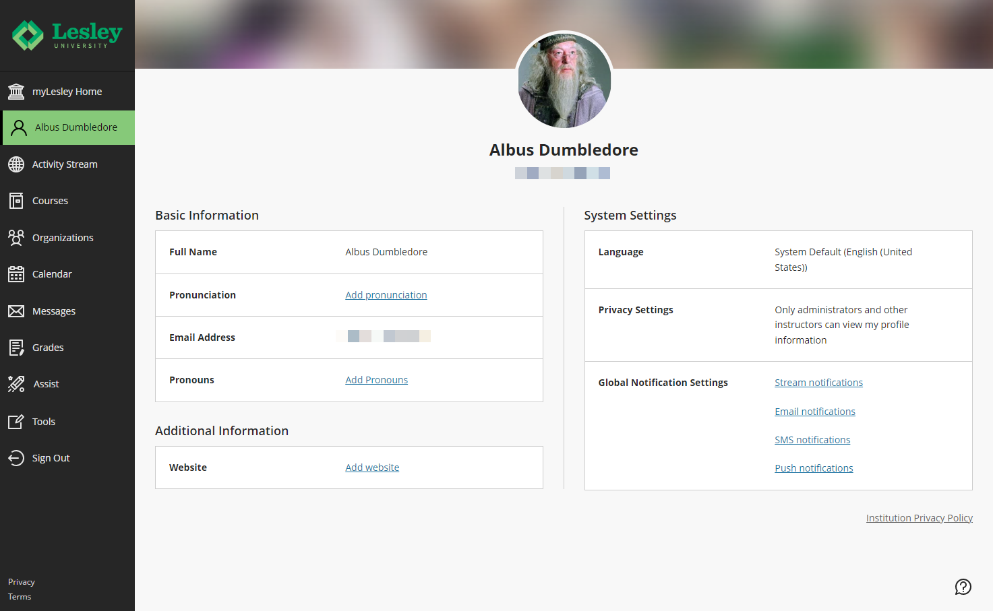Click the Calendar icon in sidebar

point(16,274)
